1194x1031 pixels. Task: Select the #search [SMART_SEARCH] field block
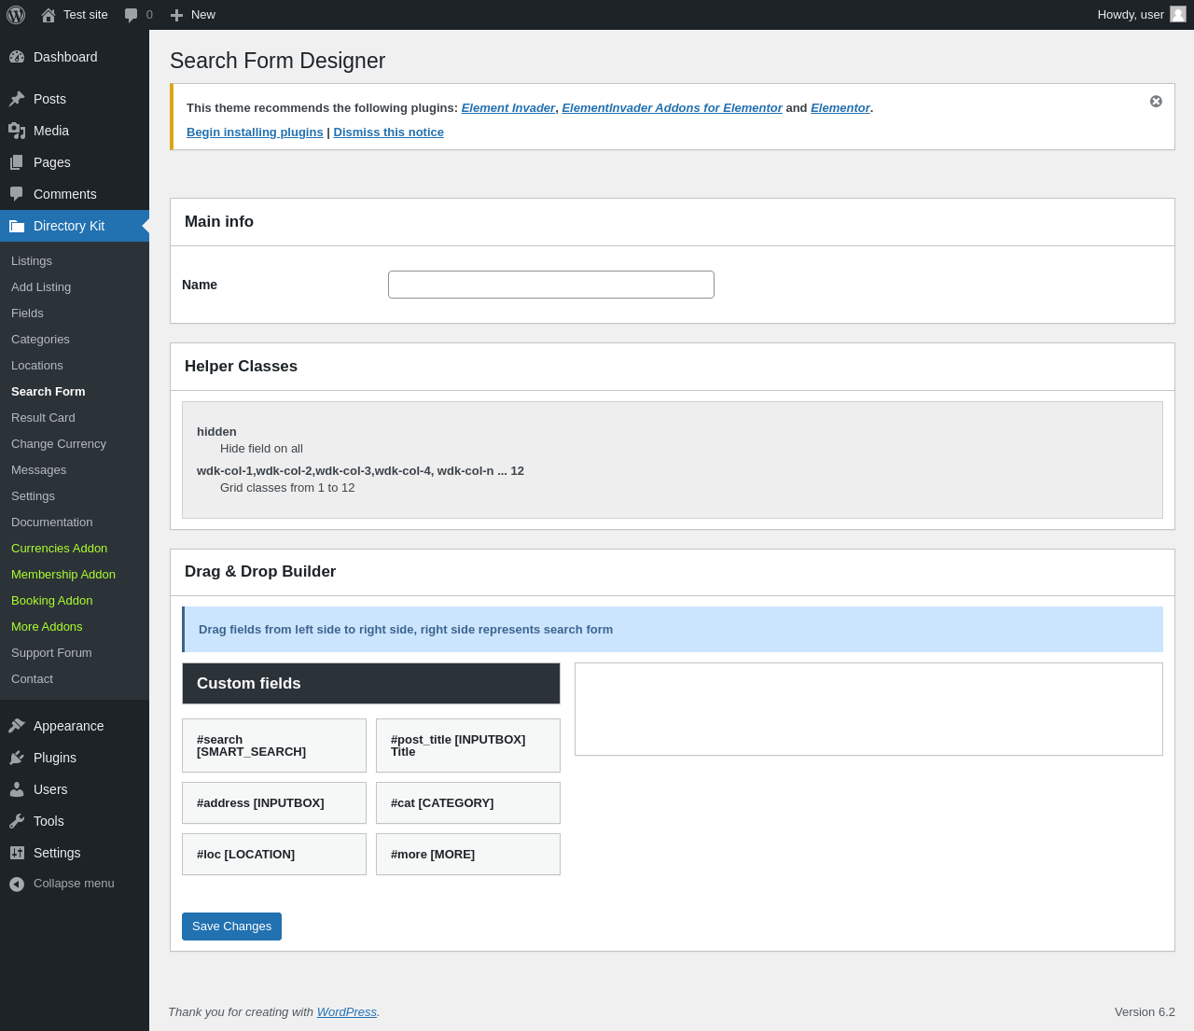click(274, 745)
